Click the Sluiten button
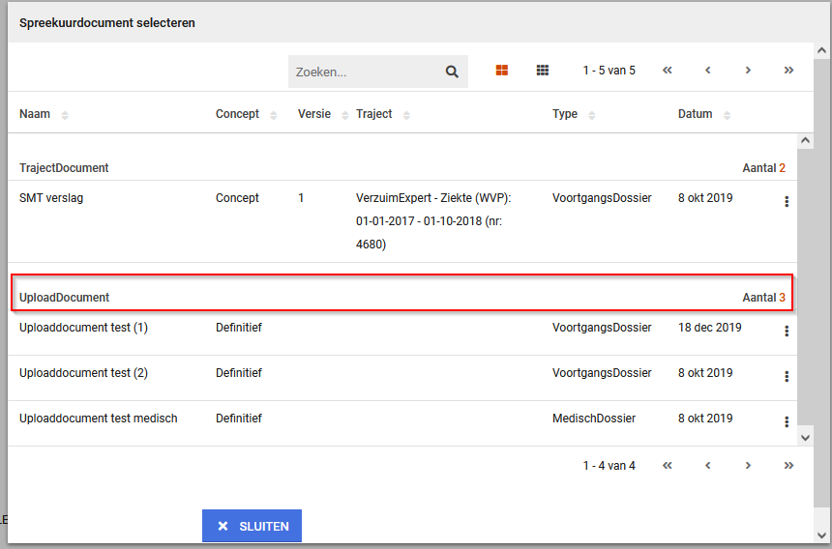832x549 pixels. click(x=252, y=526)
